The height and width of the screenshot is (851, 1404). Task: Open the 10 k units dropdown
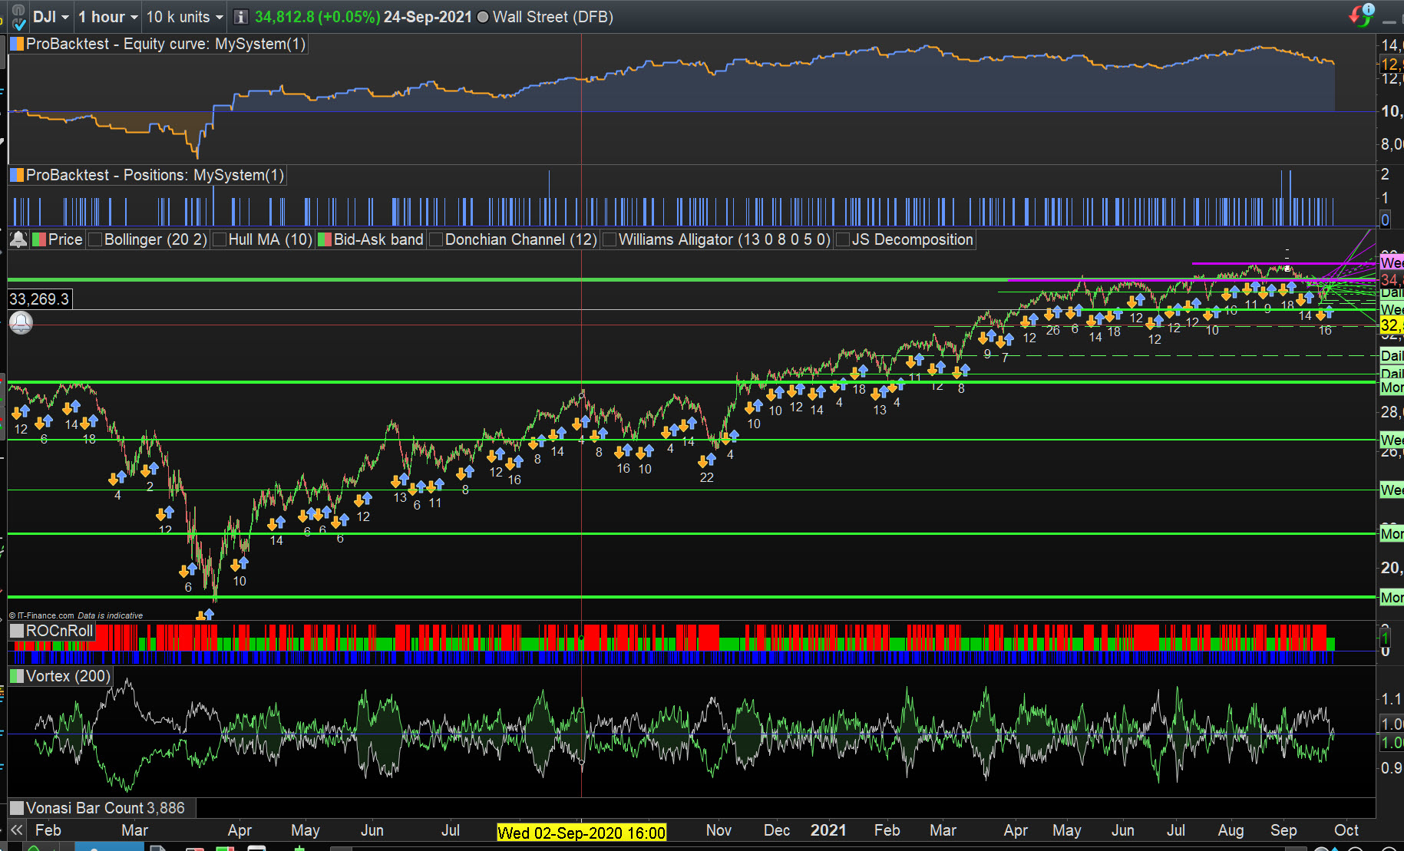click(x=184, y=17)
